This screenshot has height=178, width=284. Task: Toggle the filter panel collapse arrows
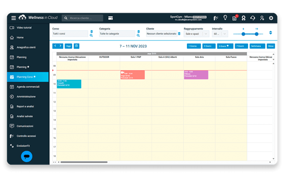[270, 33]
